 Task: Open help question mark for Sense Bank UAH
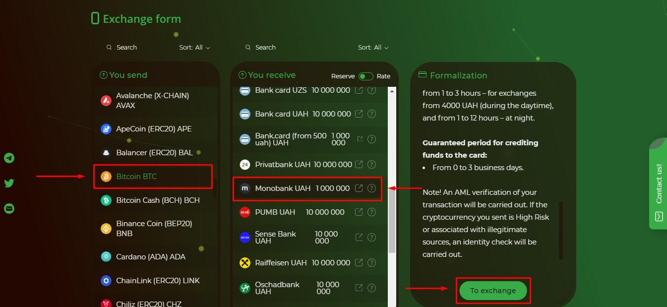(371, 238)
